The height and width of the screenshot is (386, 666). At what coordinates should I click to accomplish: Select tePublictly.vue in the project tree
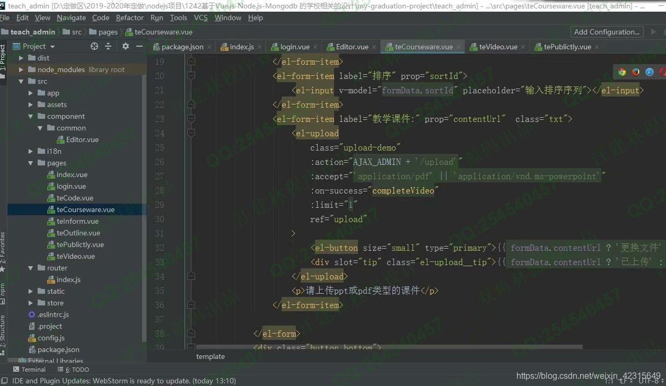click(80, 244)
